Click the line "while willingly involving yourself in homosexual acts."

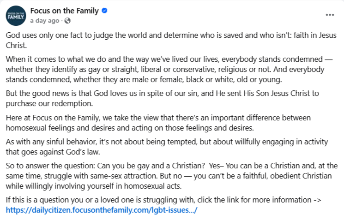point(94,186)
